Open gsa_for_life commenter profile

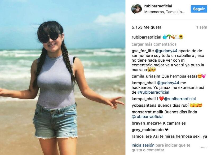click(x=143, y=51)
